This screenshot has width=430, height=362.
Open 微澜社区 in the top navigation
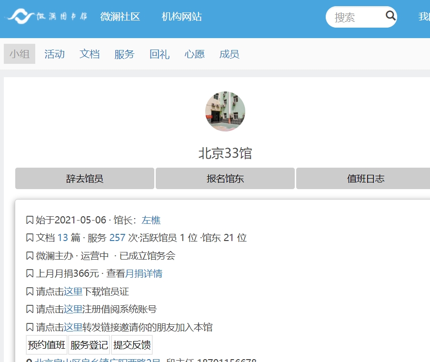120,17
